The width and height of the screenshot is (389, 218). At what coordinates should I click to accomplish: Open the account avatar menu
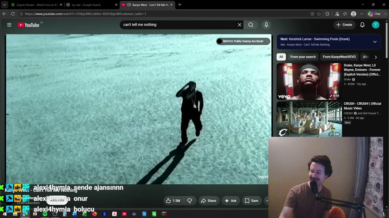point(376,25)
